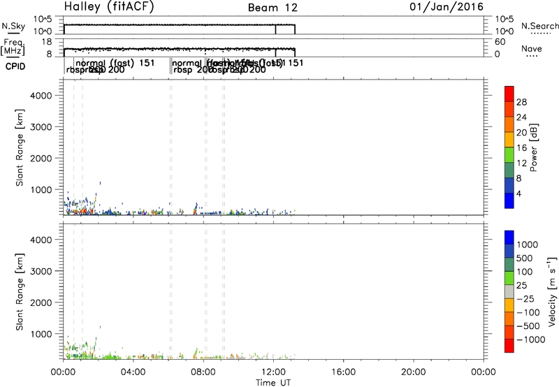This screenshot has height=387, width=559.
Task: Click "1000" on the power panel range axis
Action: (x=41, y=189)
